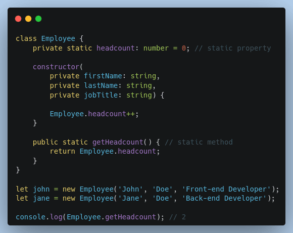Click 'getHeadcount' inside console.log call
This screenshot has width=293, height=233.
click(x=130, y=217)
